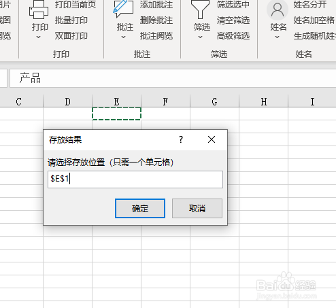
Task: Click 筛选选中 command
Action: click(233, 5)
